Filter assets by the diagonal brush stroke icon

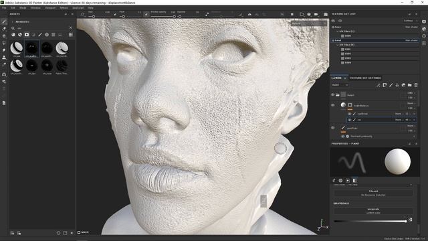(40, 35)
